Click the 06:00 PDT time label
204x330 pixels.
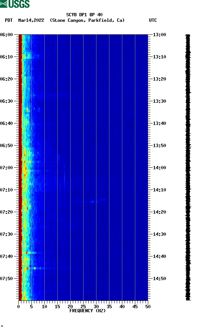click(7, 34)
